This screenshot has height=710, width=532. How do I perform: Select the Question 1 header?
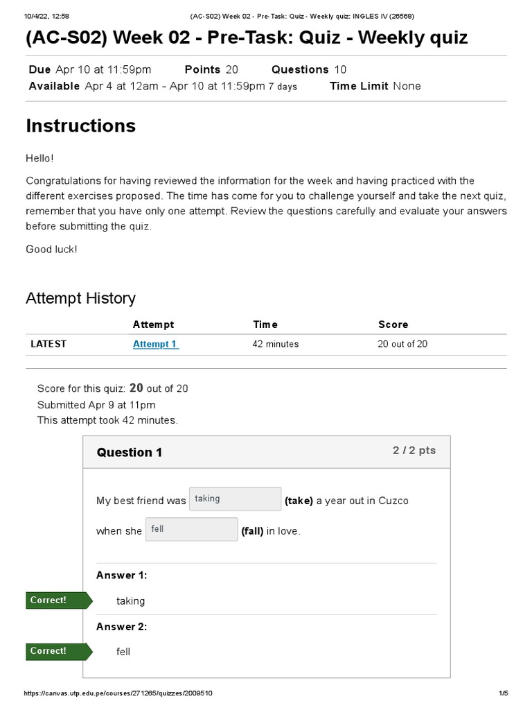point(130,453)
